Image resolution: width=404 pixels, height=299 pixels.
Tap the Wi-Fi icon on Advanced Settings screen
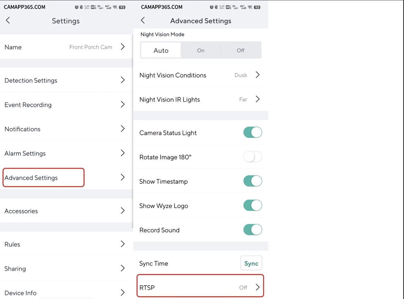click(x=250, y=7)
